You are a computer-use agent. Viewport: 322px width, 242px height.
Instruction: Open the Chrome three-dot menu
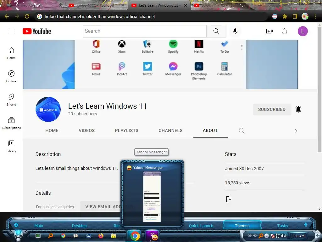click(315, 16)
